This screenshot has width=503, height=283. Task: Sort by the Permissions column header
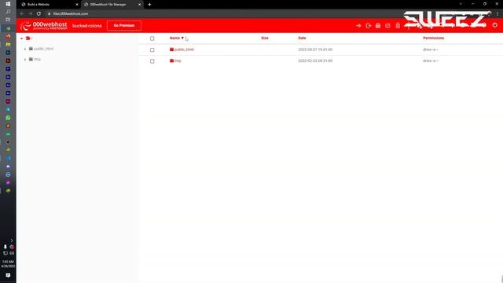(x=433, y=38)
